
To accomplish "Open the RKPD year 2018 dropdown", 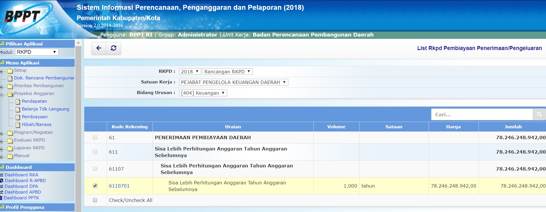I will (190, 72).
